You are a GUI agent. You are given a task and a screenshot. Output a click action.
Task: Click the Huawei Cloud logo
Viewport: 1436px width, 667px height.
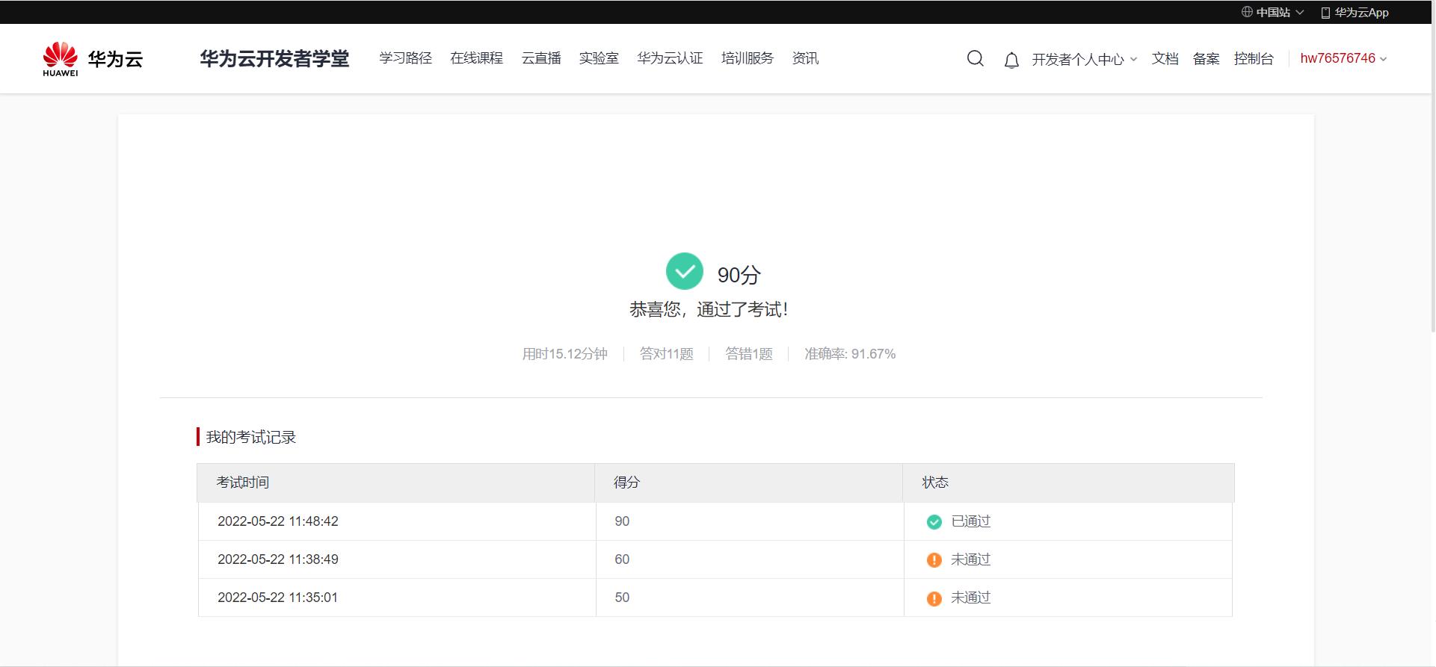[93, 59]
